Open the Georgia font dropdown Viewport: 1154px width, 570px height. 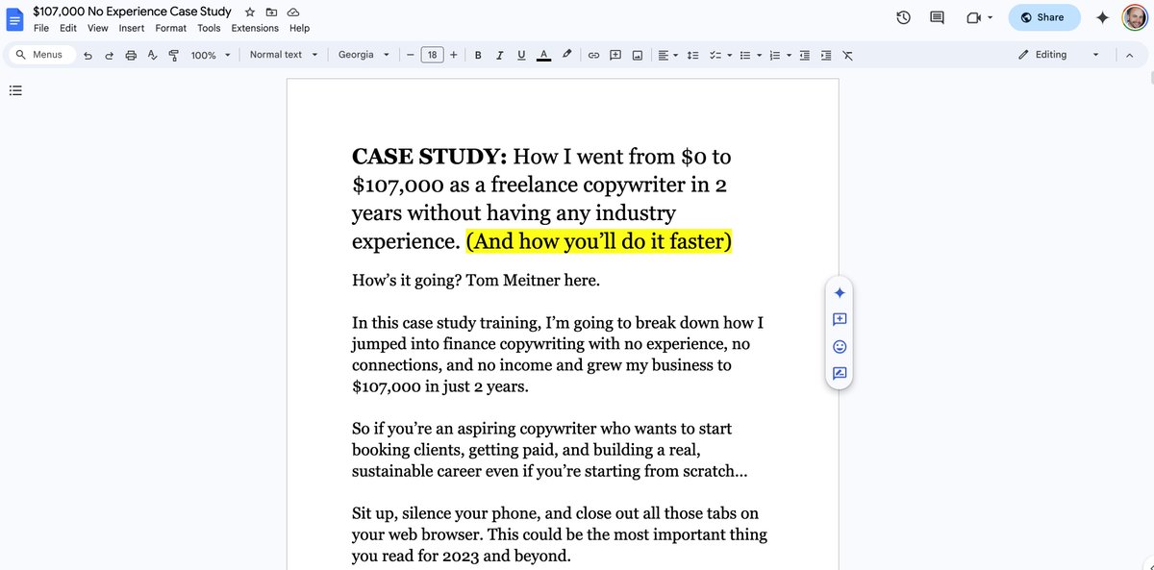point(364,55)
